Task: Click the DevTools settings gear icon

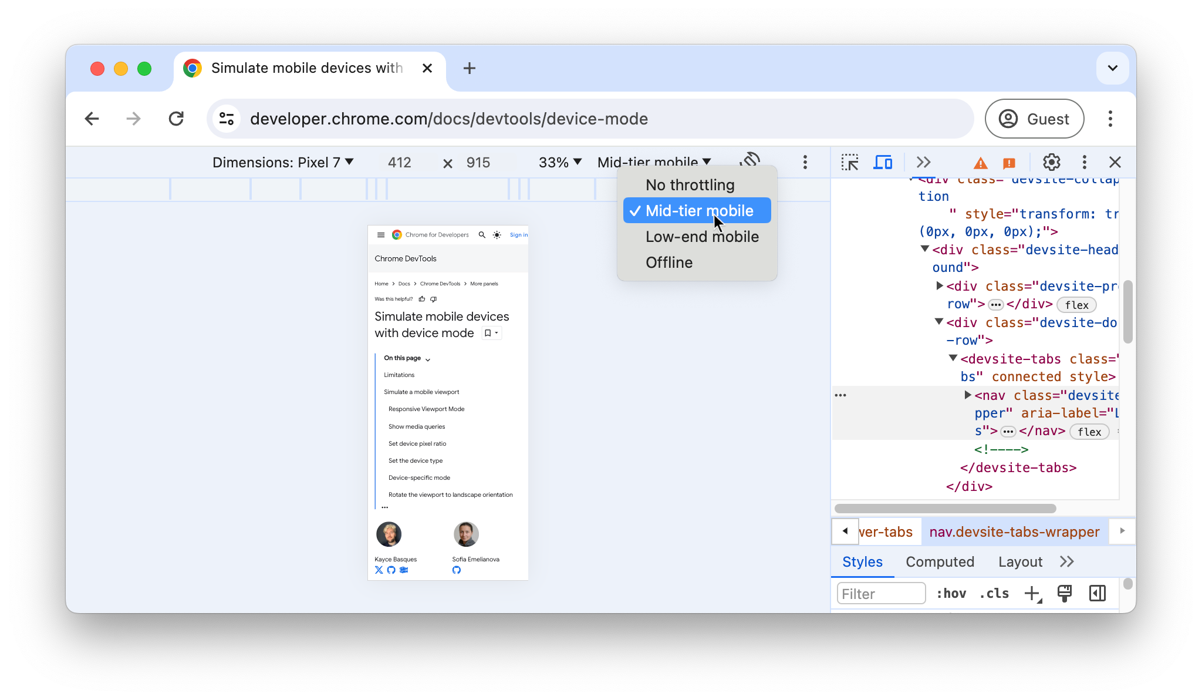Action: (x=1051, y=163)
